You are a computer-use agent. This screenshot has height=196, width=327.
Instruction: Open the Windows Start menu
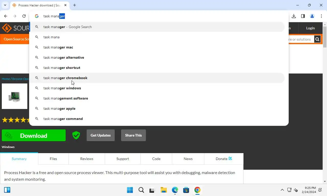coord(130,190)
